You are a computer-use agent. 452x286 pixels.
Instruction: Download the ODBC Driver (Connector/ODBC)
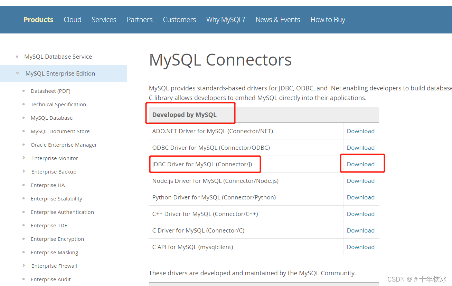pos(361,148)
